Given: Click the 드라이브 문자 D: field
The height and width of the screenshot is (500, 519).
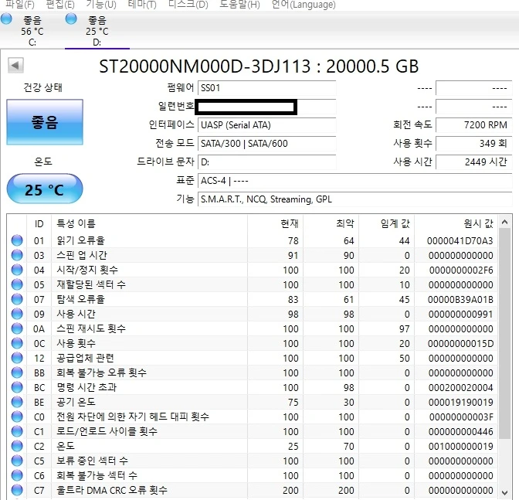Looking at the screenshot, I should tap(266, 162).
